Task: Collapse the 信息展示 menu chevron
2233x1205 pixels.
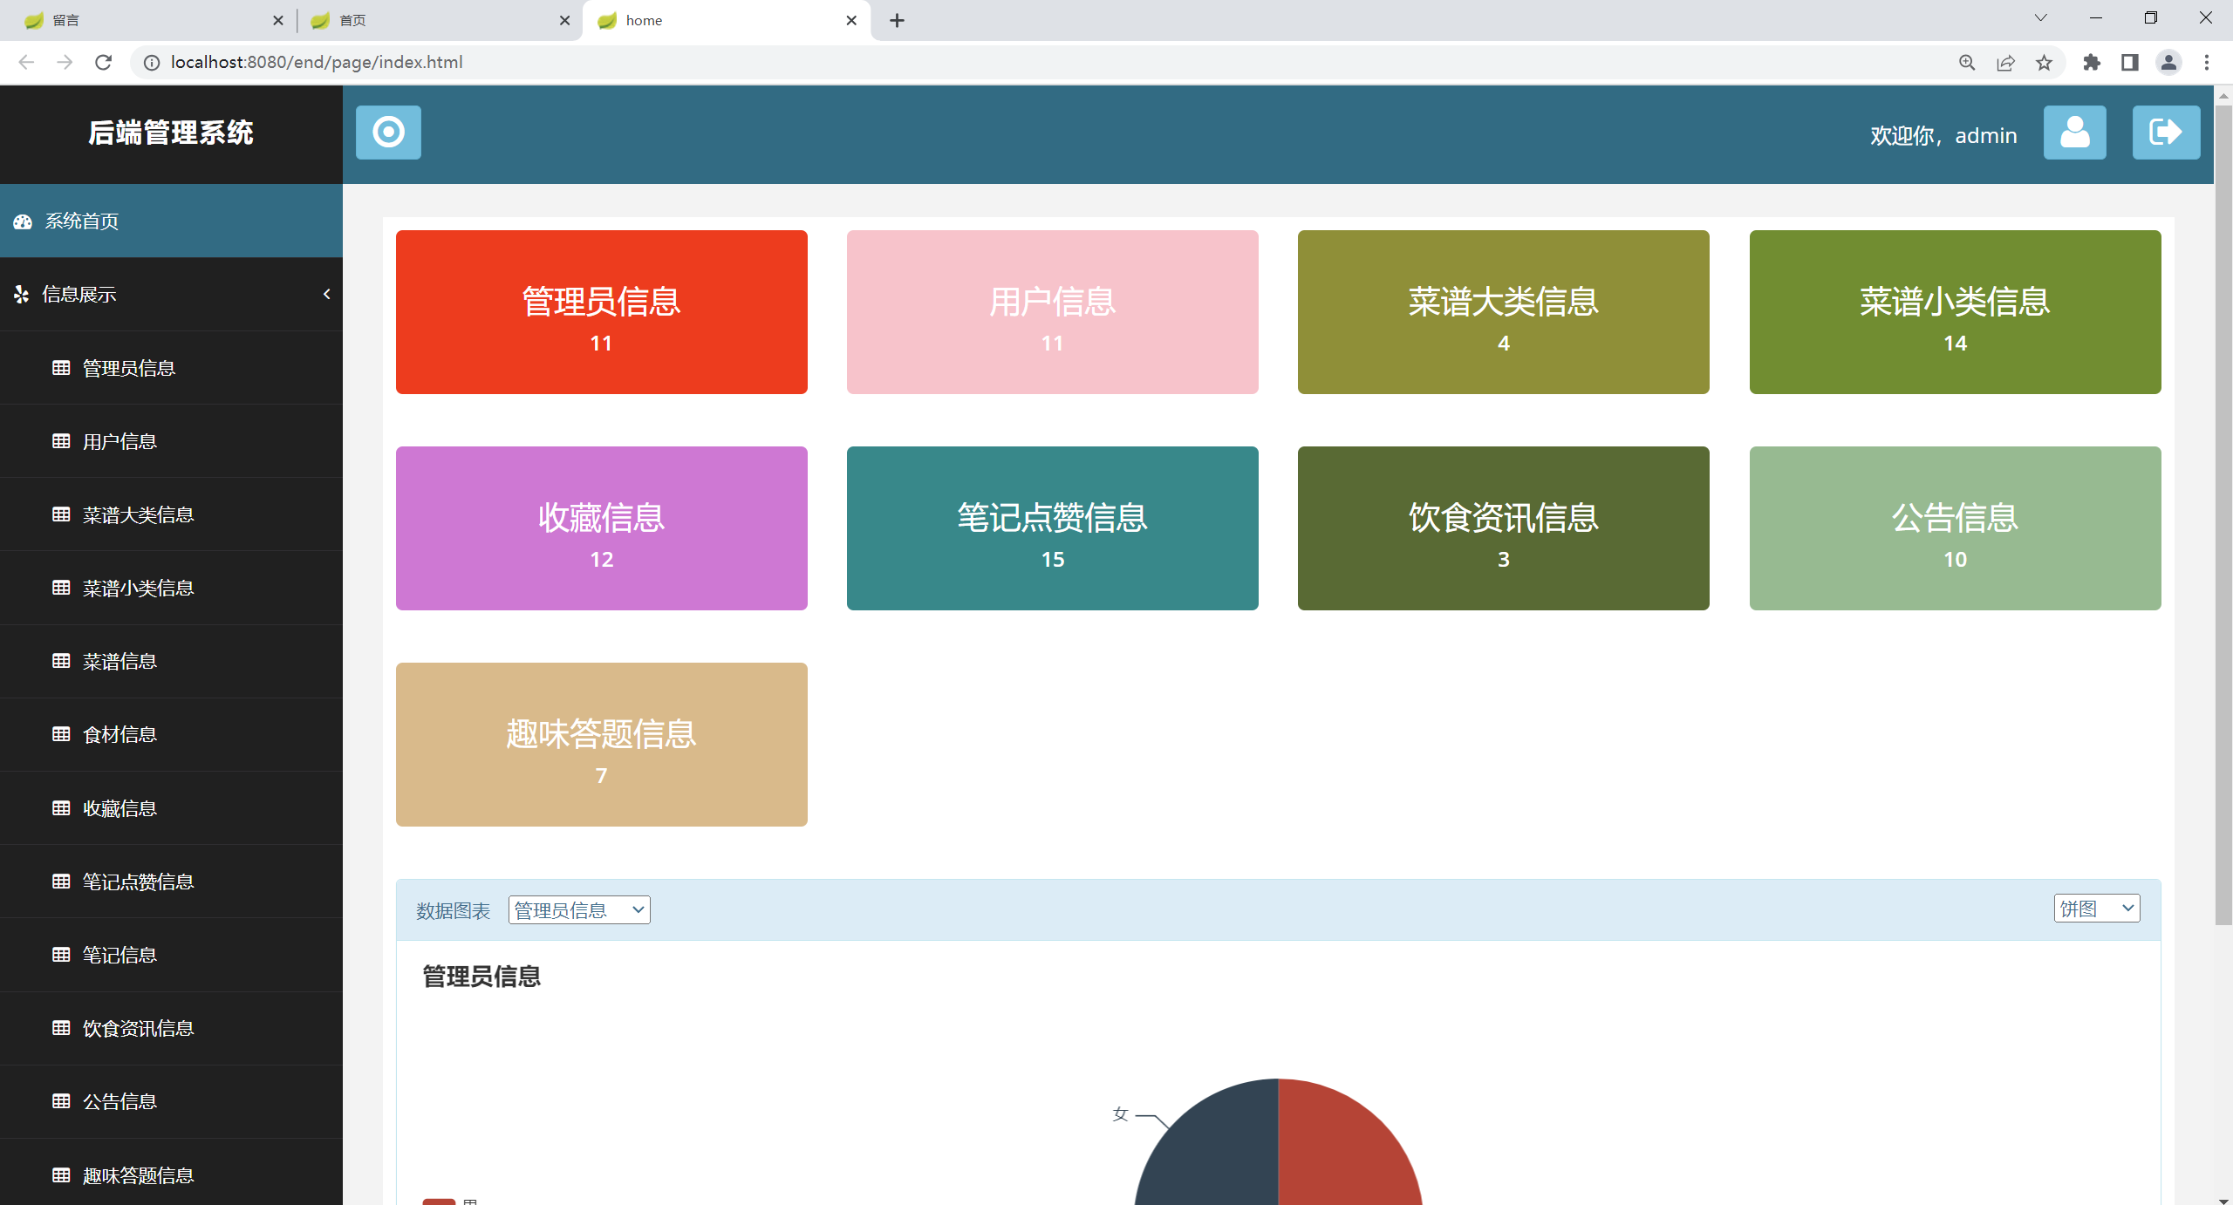Action: 327,295
